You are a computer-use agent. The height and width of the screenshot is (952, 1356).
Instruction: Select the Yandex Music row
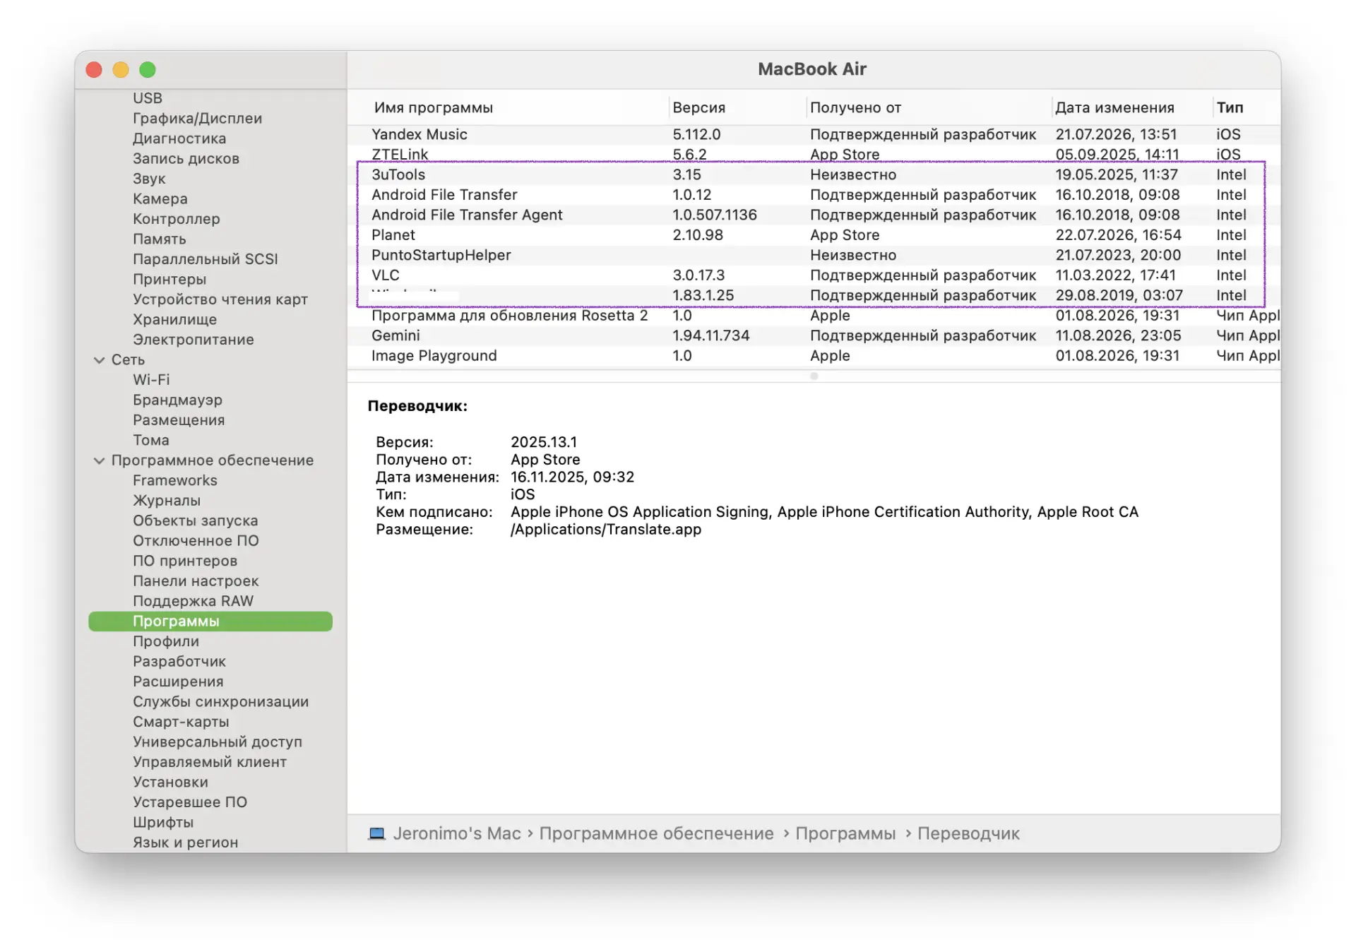click(x=814, y=134)
